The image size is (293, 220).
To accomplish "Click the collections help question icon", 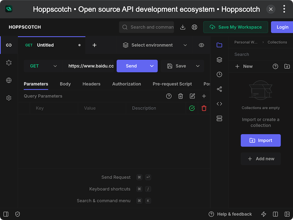I will point(275,66).
